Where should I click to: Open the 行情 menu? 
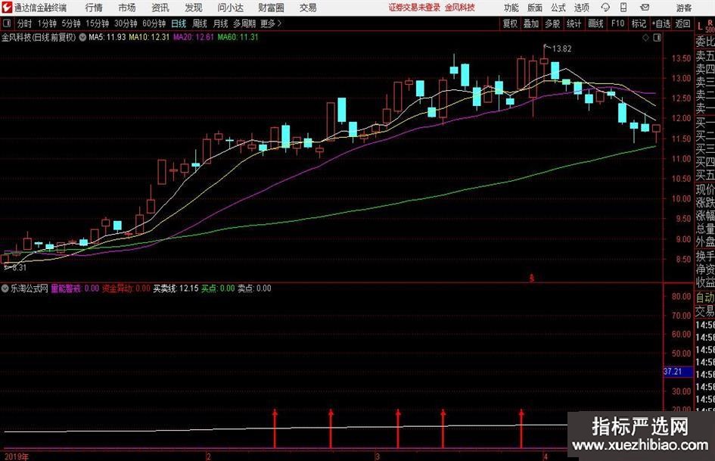(94, 8)
